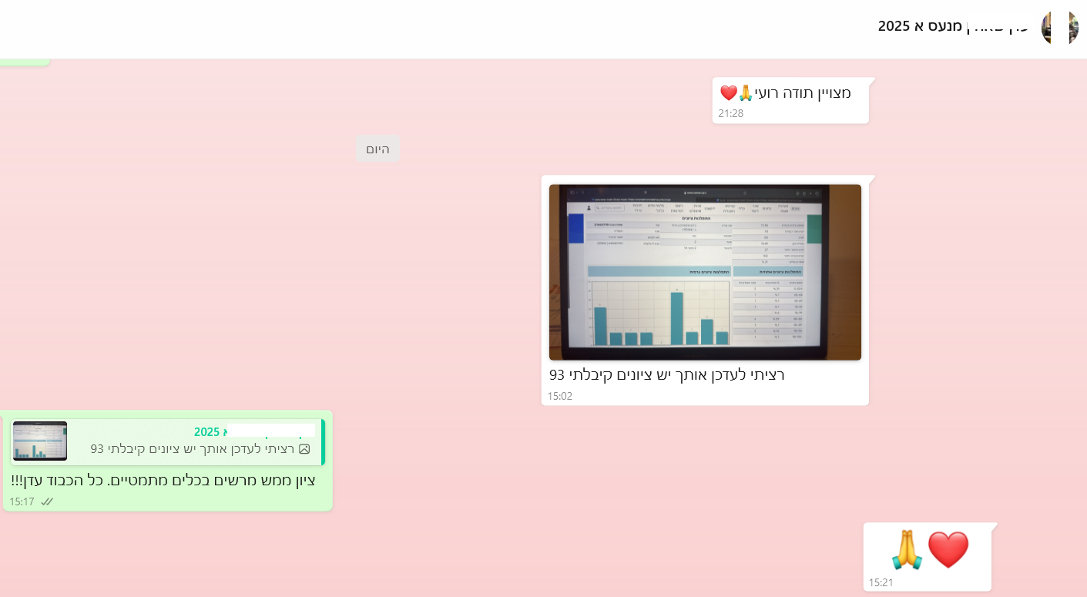Click the 15:17 timestamp on green message
Viewport: 1087px width, 597px height.
pos(22,501)
